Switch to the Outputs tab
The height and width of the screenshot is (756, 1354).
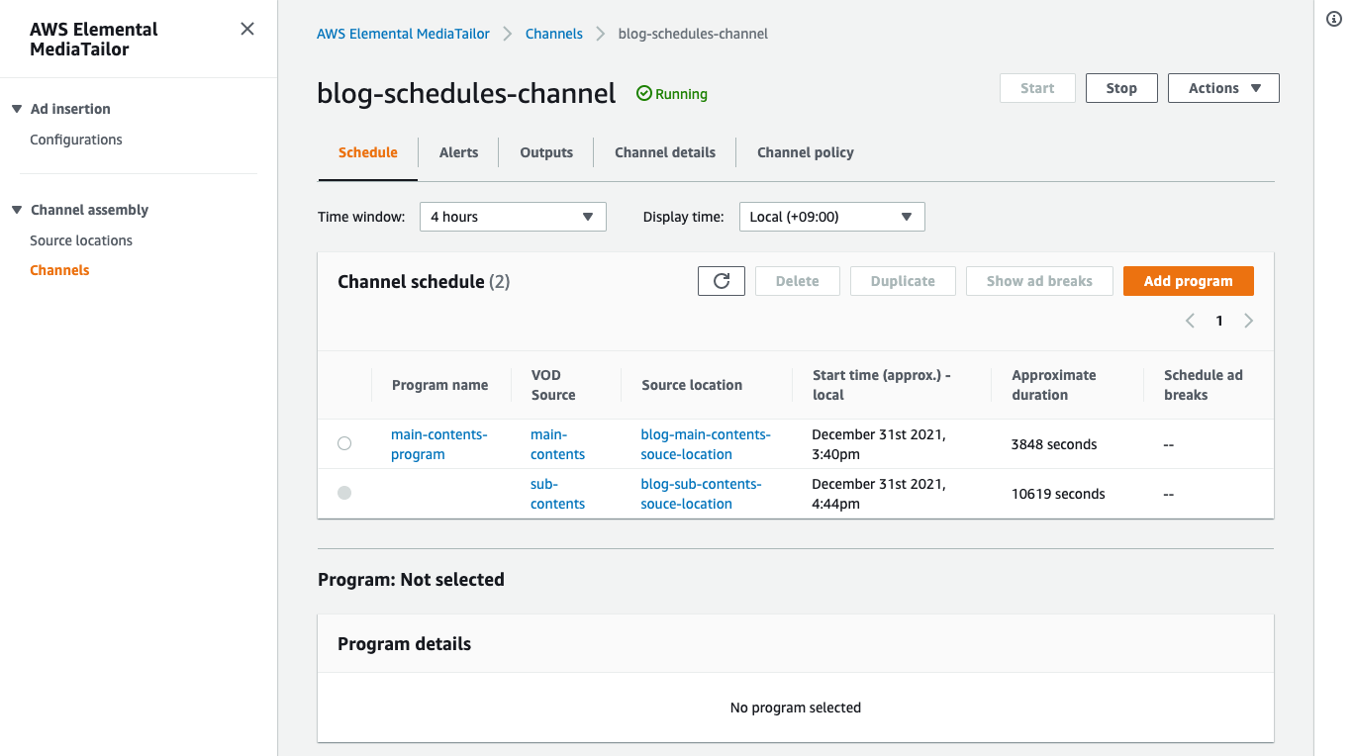coord(546,152)
